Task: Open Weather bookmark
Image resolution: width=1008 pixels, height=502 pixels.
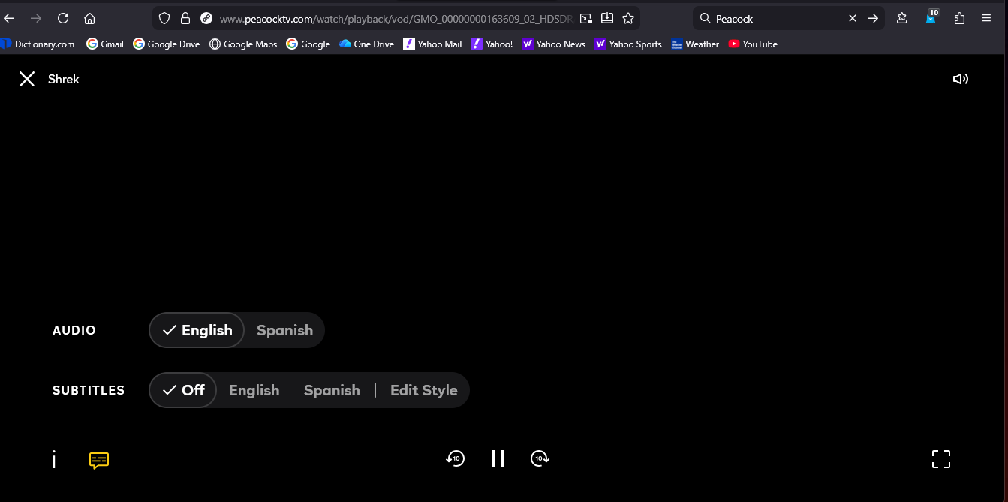Action: click(696, 44)
